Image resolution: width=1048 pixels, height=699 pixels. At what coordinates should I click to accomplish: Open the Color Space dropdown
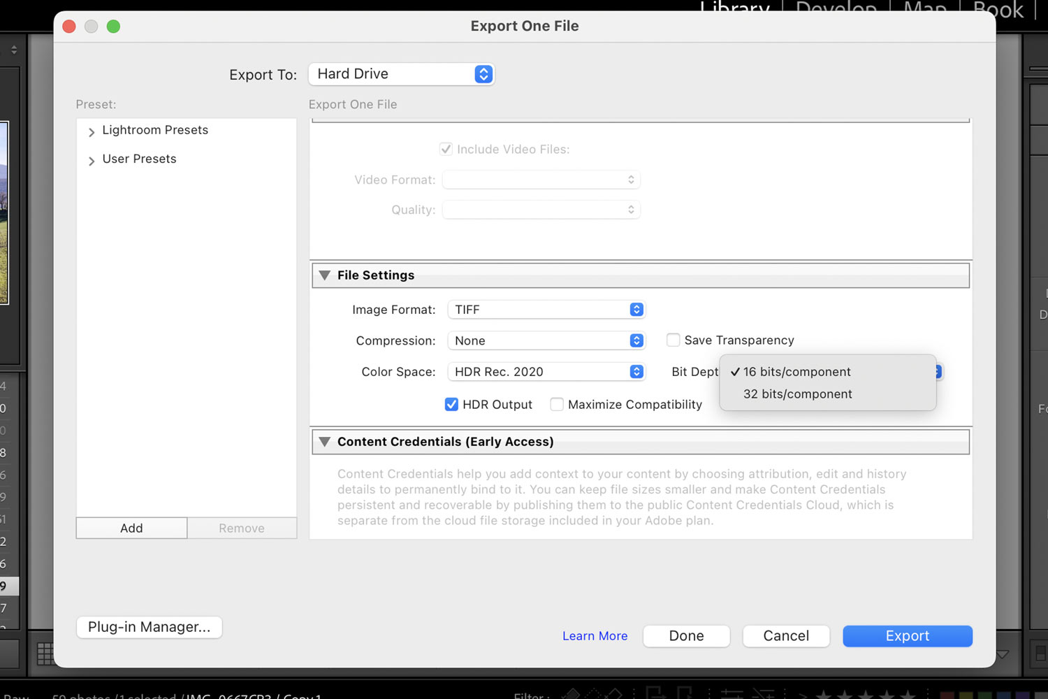546,372
